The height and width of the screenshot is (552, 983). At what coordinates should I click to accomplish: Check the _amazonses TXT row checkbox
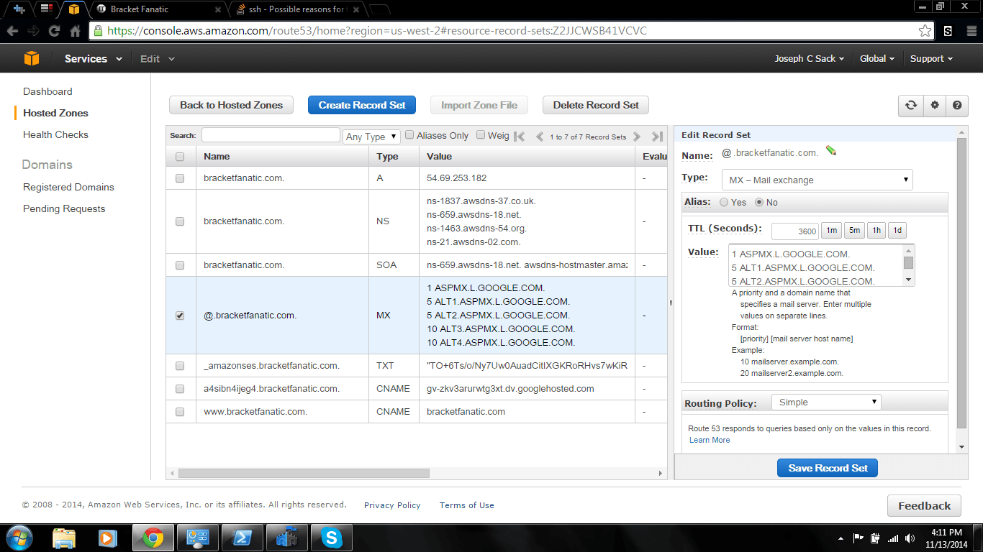coord(180,366)
